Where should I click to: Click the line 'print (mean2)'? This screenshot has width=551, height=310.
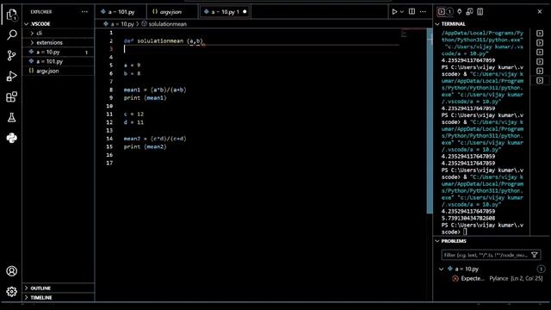[145, 146]
